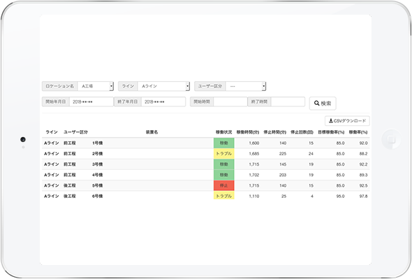
Task: Click the 開始時間 input field
Action: 230,101
